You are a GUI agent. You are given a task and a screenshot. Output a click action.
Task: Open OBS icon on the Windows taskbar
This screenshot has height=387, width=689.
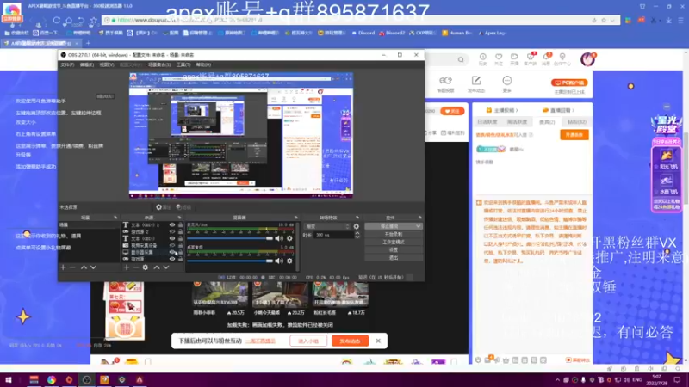[87, 380]
